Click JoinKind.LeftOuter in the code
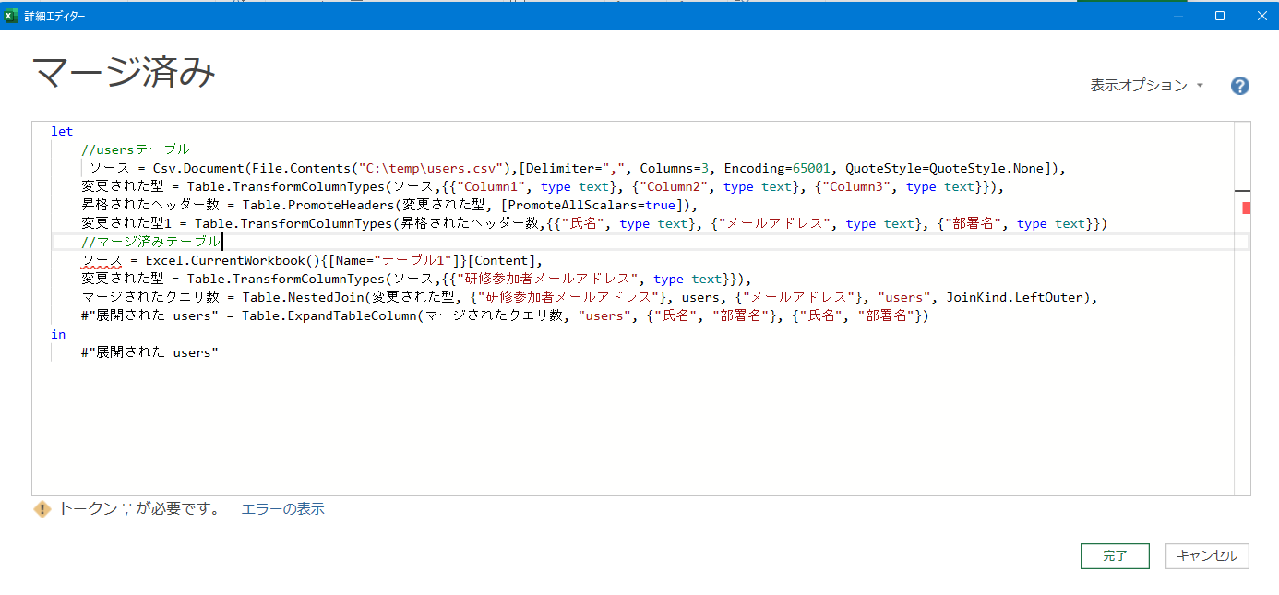 pyautogui.click(x=1015, y=297)
